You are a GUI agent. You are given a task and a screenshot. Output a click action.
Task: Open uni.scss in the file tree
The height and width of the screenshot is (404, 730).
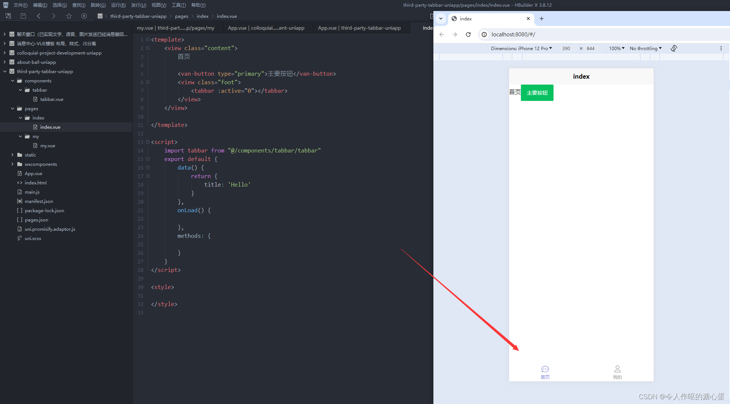pos(33,238)
